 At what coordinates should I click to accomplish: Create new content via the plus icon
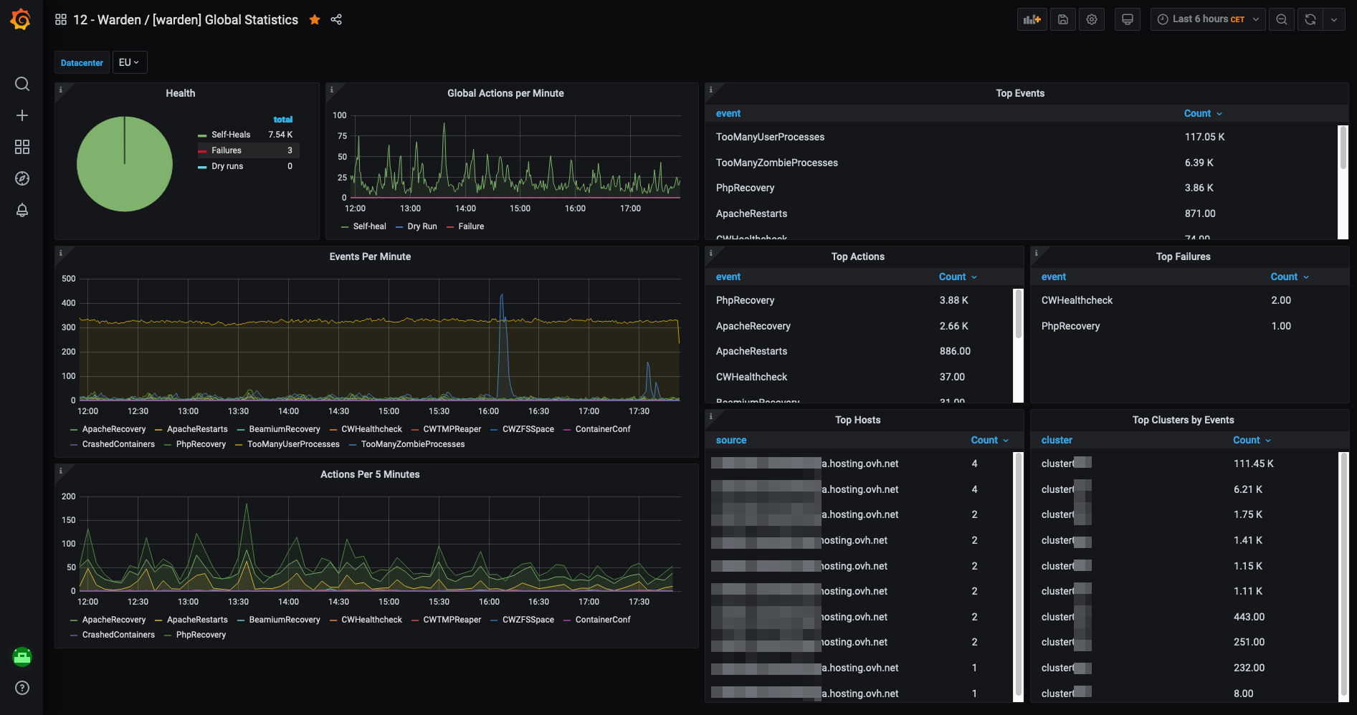22,115
